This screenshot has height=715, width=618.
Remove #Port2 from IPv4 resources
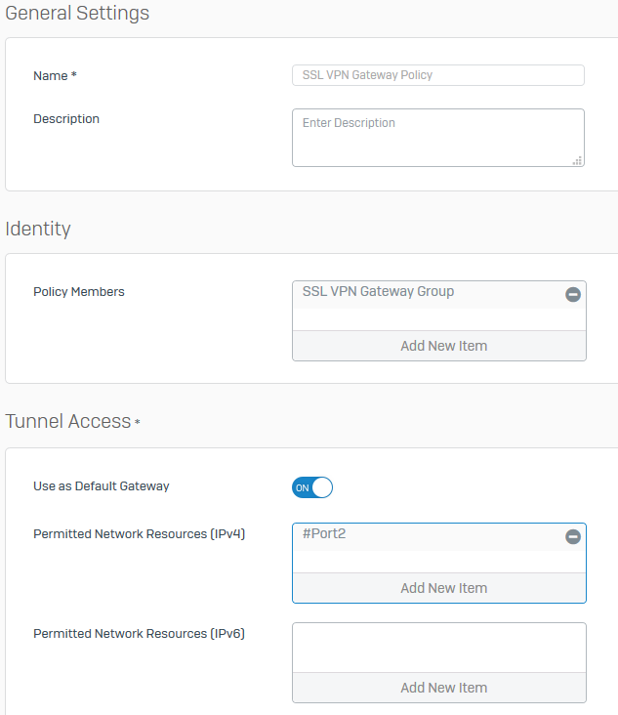pyautogui.click(x=573, y=536)
